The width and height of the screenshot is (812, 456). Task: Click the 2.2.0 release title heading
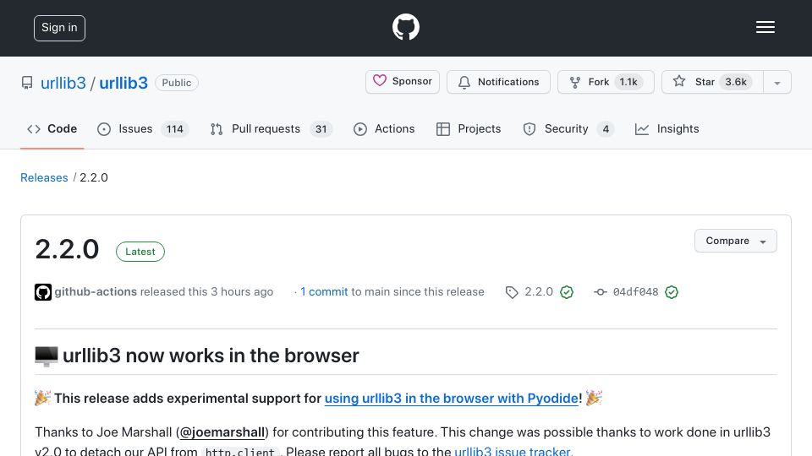[x=67, y=249]
